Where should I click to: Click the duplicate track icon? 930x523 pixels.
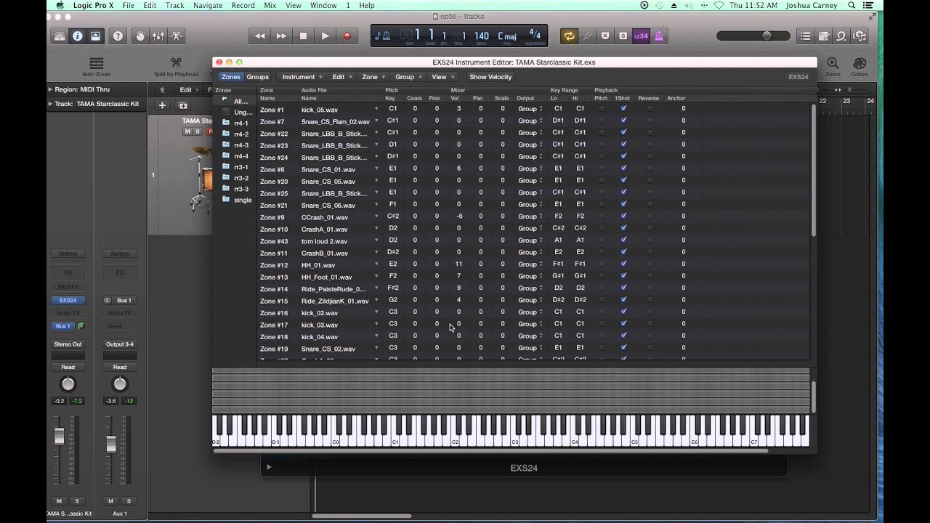pyautogui.click(x=182, y=105)
